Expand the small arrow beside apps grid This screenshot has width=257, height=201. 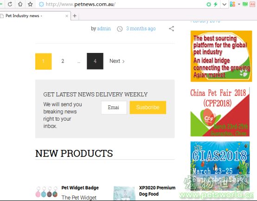pos(239,4)
